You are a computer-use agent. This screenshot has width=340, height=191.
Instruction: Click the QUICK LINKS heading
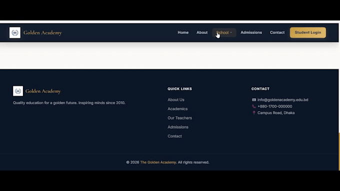click(180, 89)
